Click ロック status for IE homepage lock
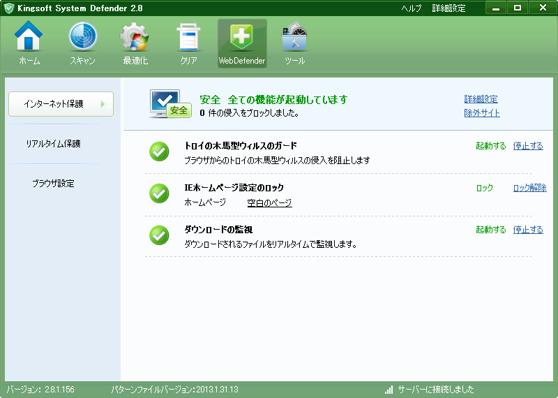Image resolution: width=558 pixels, height=398 pixels. [484, 188]
